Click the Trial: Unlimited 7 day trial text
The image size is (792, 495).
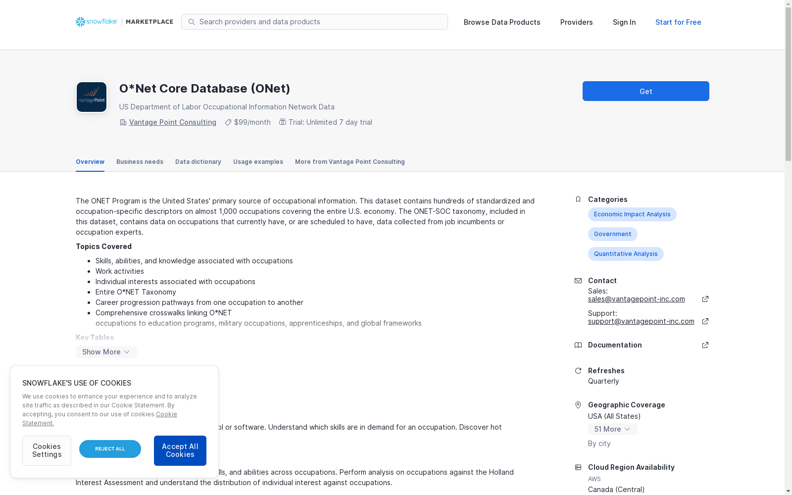pos(330,122)
